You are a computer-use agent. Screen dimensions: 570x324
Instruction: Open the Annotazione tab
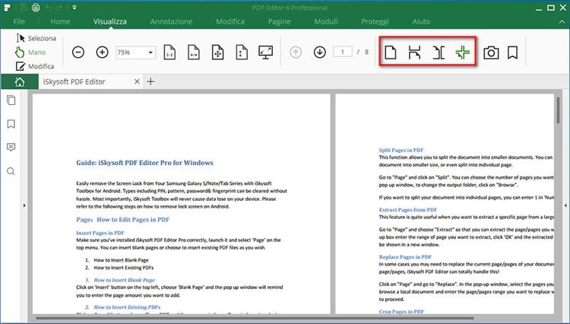[171, 21]
